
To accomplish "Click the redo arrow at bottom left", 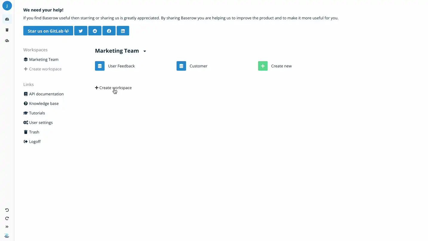I will click(x=7, y=218).
